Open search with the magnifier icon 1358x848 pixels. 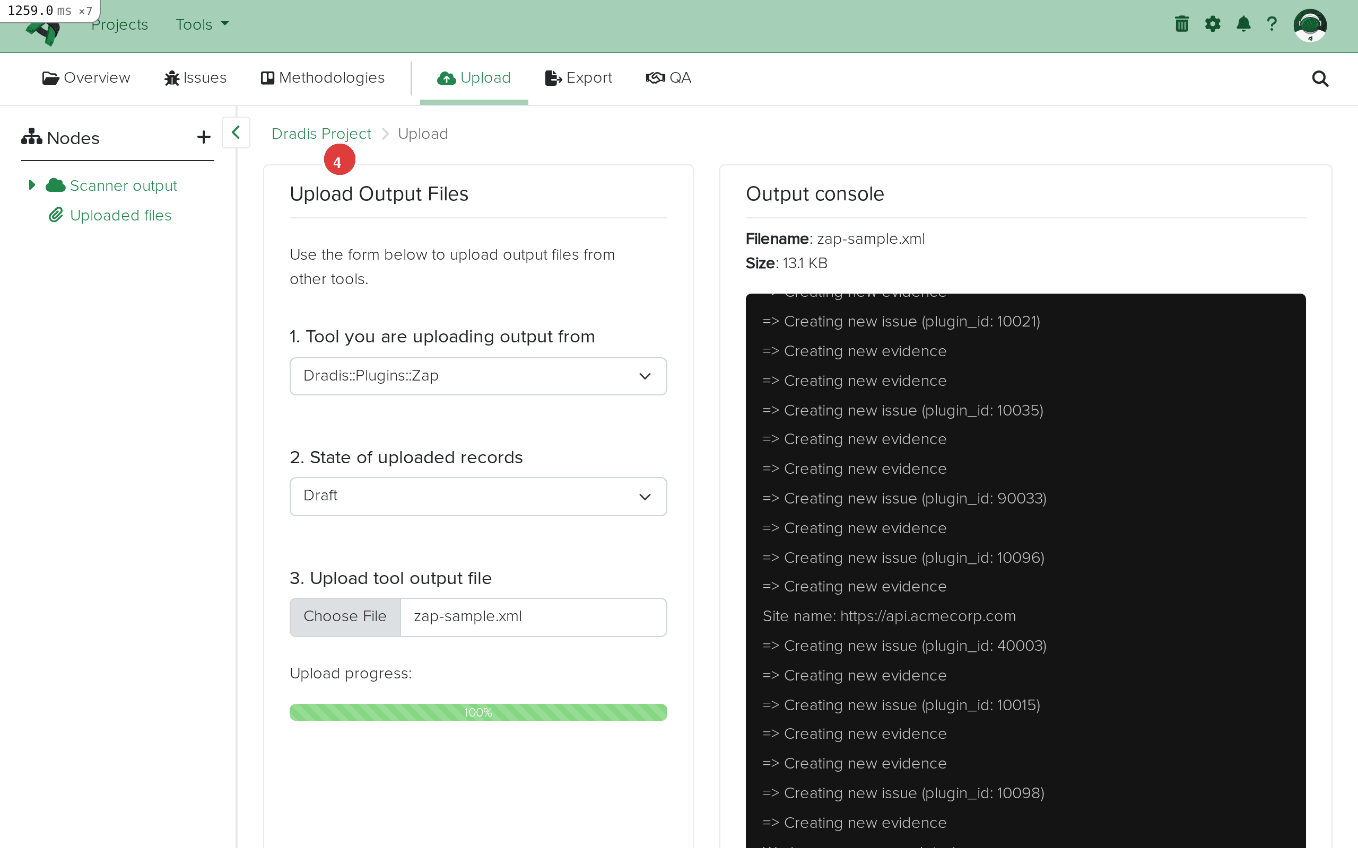[1319, 78]
